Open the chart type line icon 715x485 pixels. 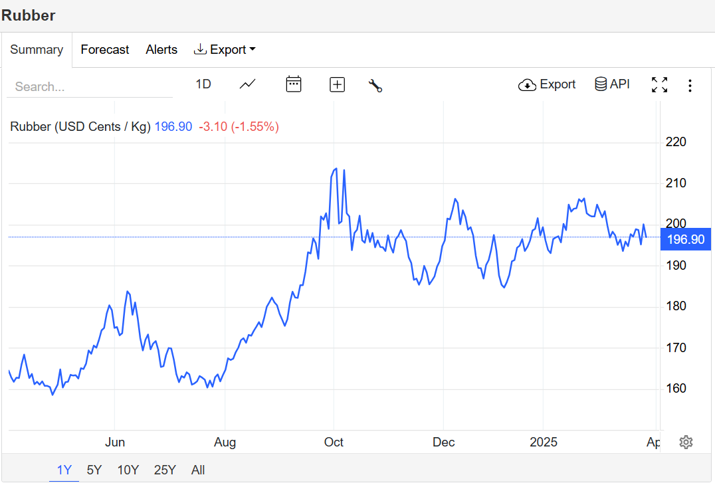point(248,84)
